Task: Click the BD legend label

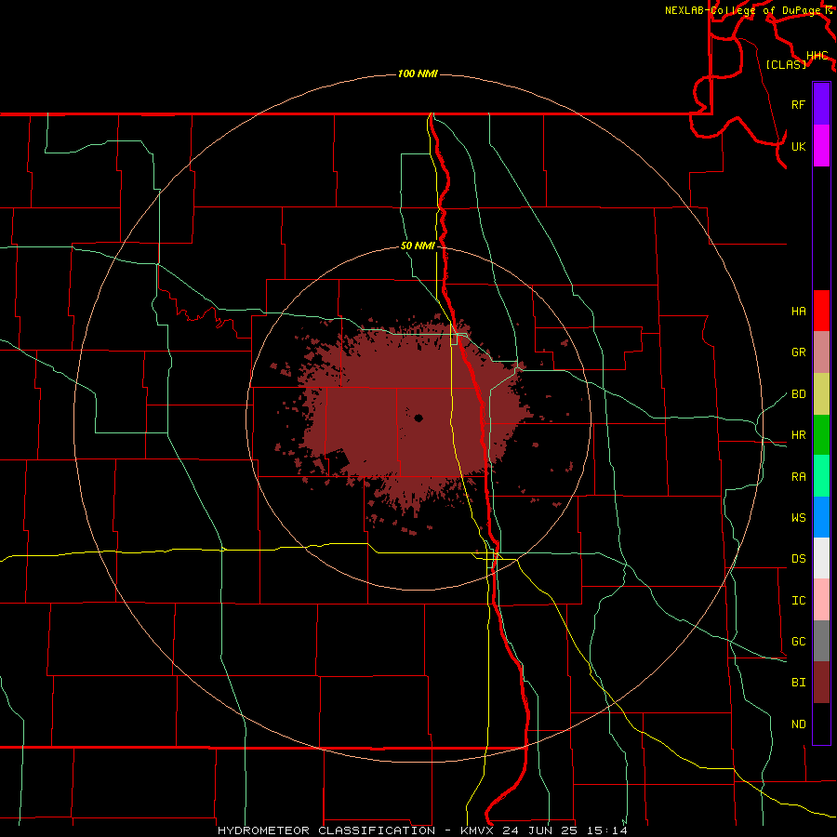Action: (x=798, y=394)
